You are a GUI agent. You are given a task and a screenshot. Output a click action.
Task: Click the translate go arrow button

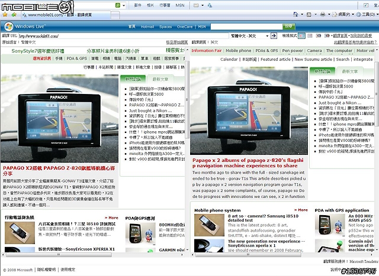(x=274, y=36)
